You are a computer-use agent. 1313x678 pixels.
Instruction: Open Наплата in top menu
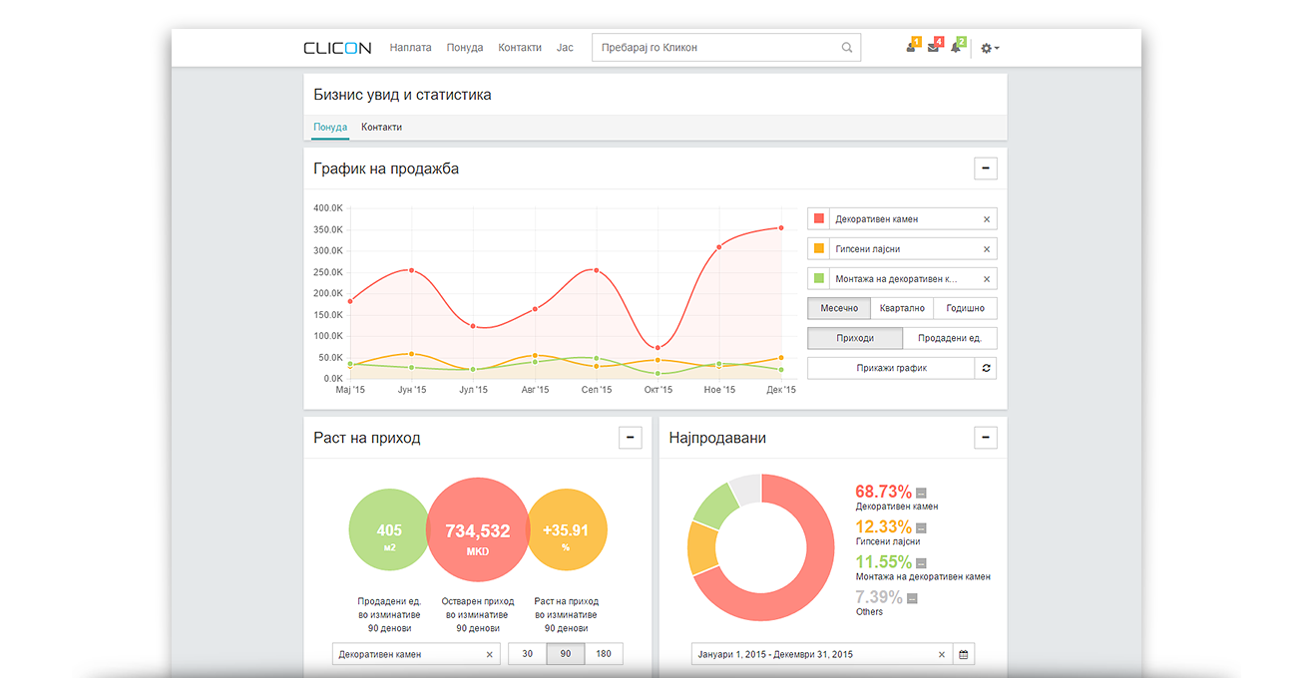[411, 48]
